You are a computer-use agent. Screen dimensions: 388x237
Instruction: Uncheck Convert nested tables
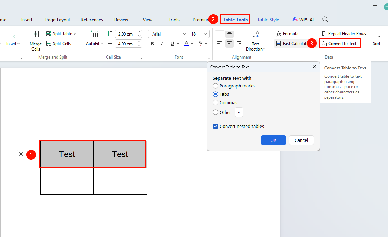(x=215, y=127)
